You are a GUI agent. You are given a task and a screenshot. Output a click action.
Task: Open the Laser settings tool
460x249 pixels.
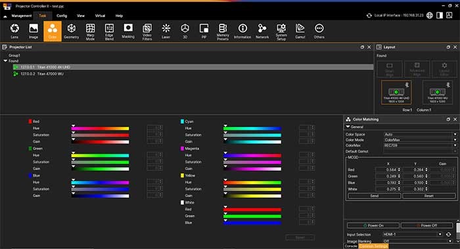tap(166, 31)
